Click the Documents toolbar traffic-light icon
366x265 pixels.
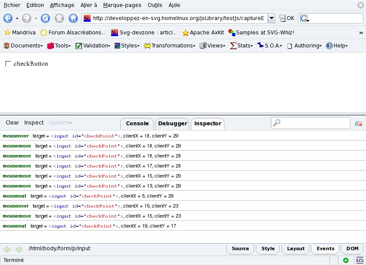point(7,46)
